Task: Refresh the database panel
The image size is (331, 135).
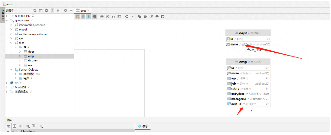Action: [x=35, y=10]
